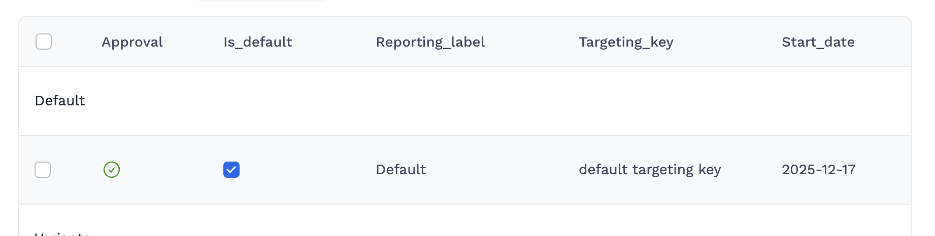Select the 2025-12-17 start date cell

[x=818, y=170]
